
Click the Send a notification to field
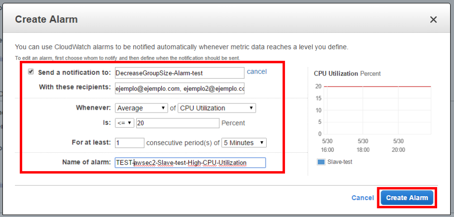click(179, 73)
